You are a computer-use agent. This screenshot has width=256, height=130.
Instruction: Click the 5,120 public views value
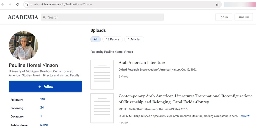(44, 125)
